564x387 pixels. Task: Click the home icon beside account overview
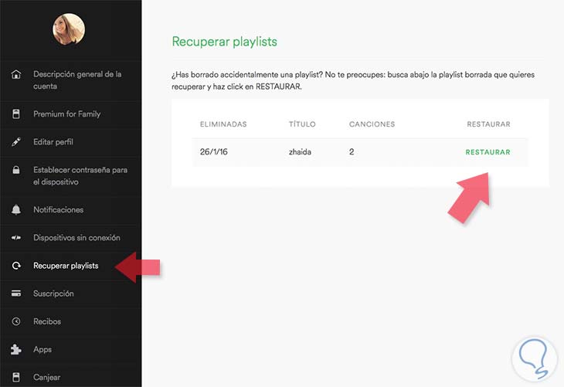point(16,74)
